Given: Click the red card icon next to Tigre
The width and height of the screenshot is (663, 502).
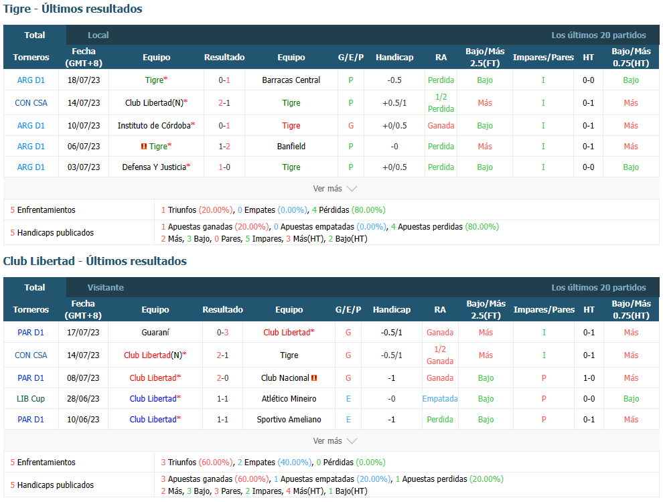Looking at the screenshot, I should pyautogui.click(x=144, y=146).
